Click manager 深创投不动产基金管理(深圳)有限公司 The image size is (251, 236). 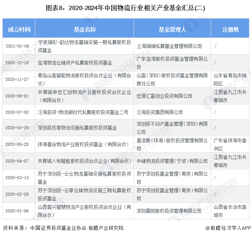[x=172, y=128]
